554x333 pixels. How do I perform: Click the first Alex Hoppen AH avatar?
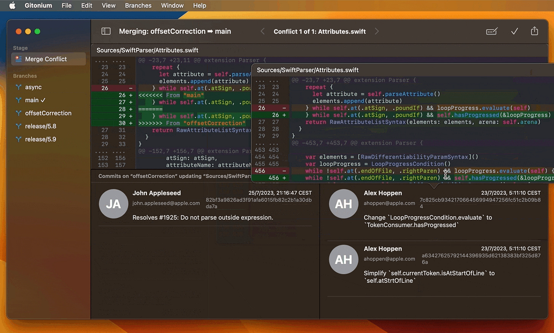(344, 204)
